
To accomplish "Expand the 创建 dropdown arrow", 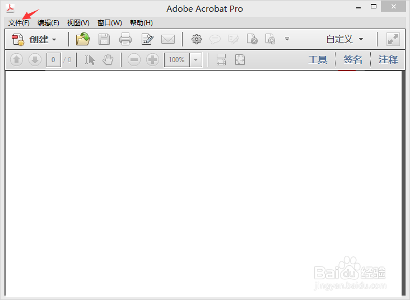I will pos(54,40).
